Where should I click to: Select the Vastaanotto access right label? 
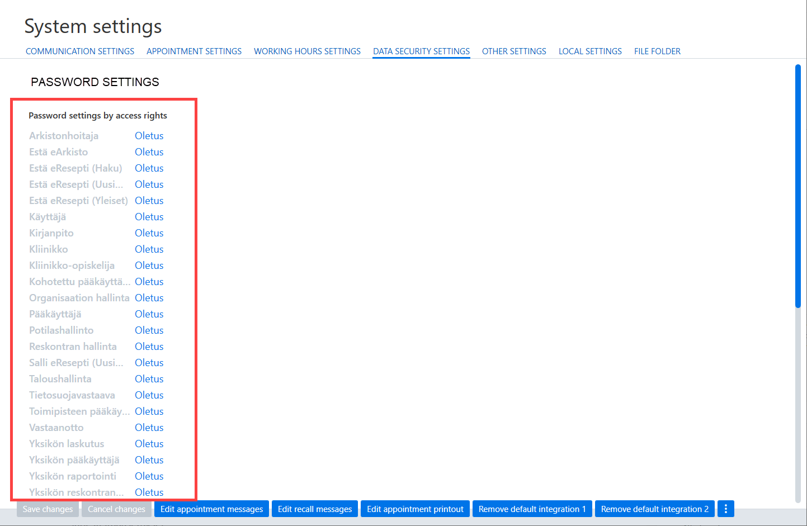pyautogui.click(x=56, y=428)
